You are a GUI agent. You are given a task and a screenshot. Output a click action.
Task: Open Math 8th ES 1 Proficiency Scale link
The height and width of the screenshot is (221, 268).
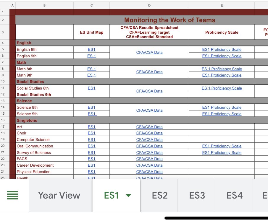pos(222,69)
